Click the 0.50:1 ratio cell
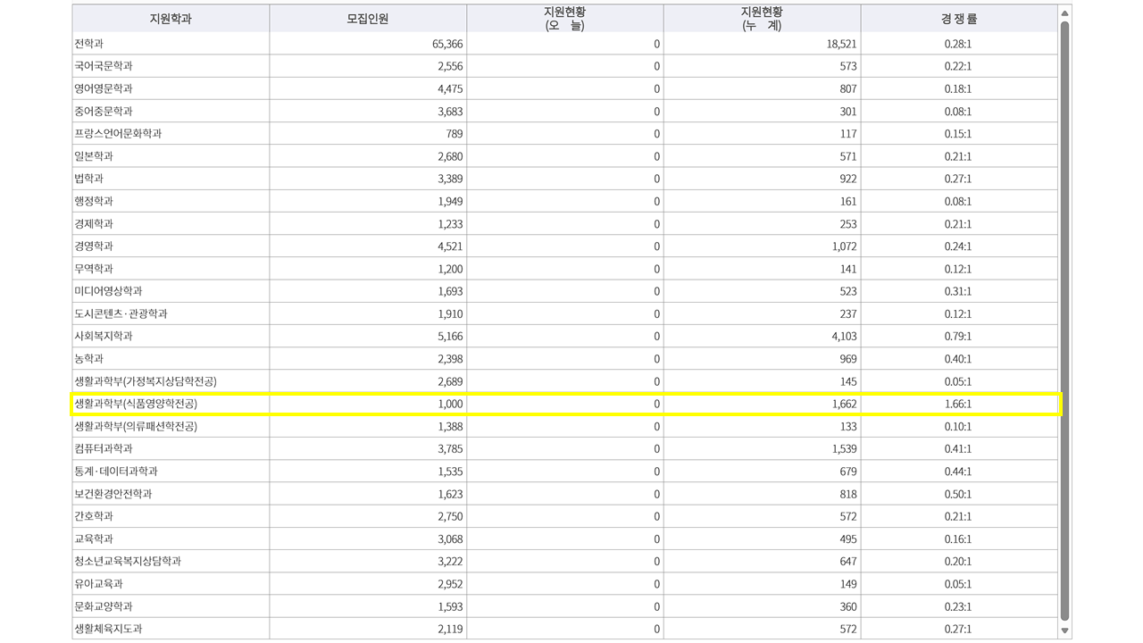This screenshot has width=1143, height=643. point(957,494)
